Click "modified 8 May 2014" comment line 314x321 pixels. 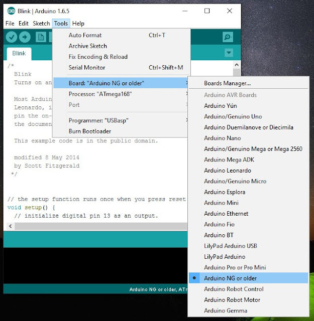point(46,157)
